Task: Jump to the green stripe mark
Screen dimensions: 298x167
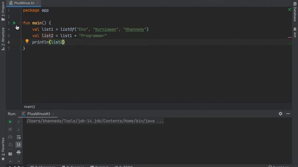Action: [290, 44]
